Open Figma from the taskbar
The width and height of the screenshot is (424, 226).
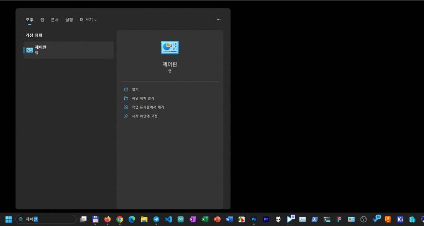tap(339, 219)
